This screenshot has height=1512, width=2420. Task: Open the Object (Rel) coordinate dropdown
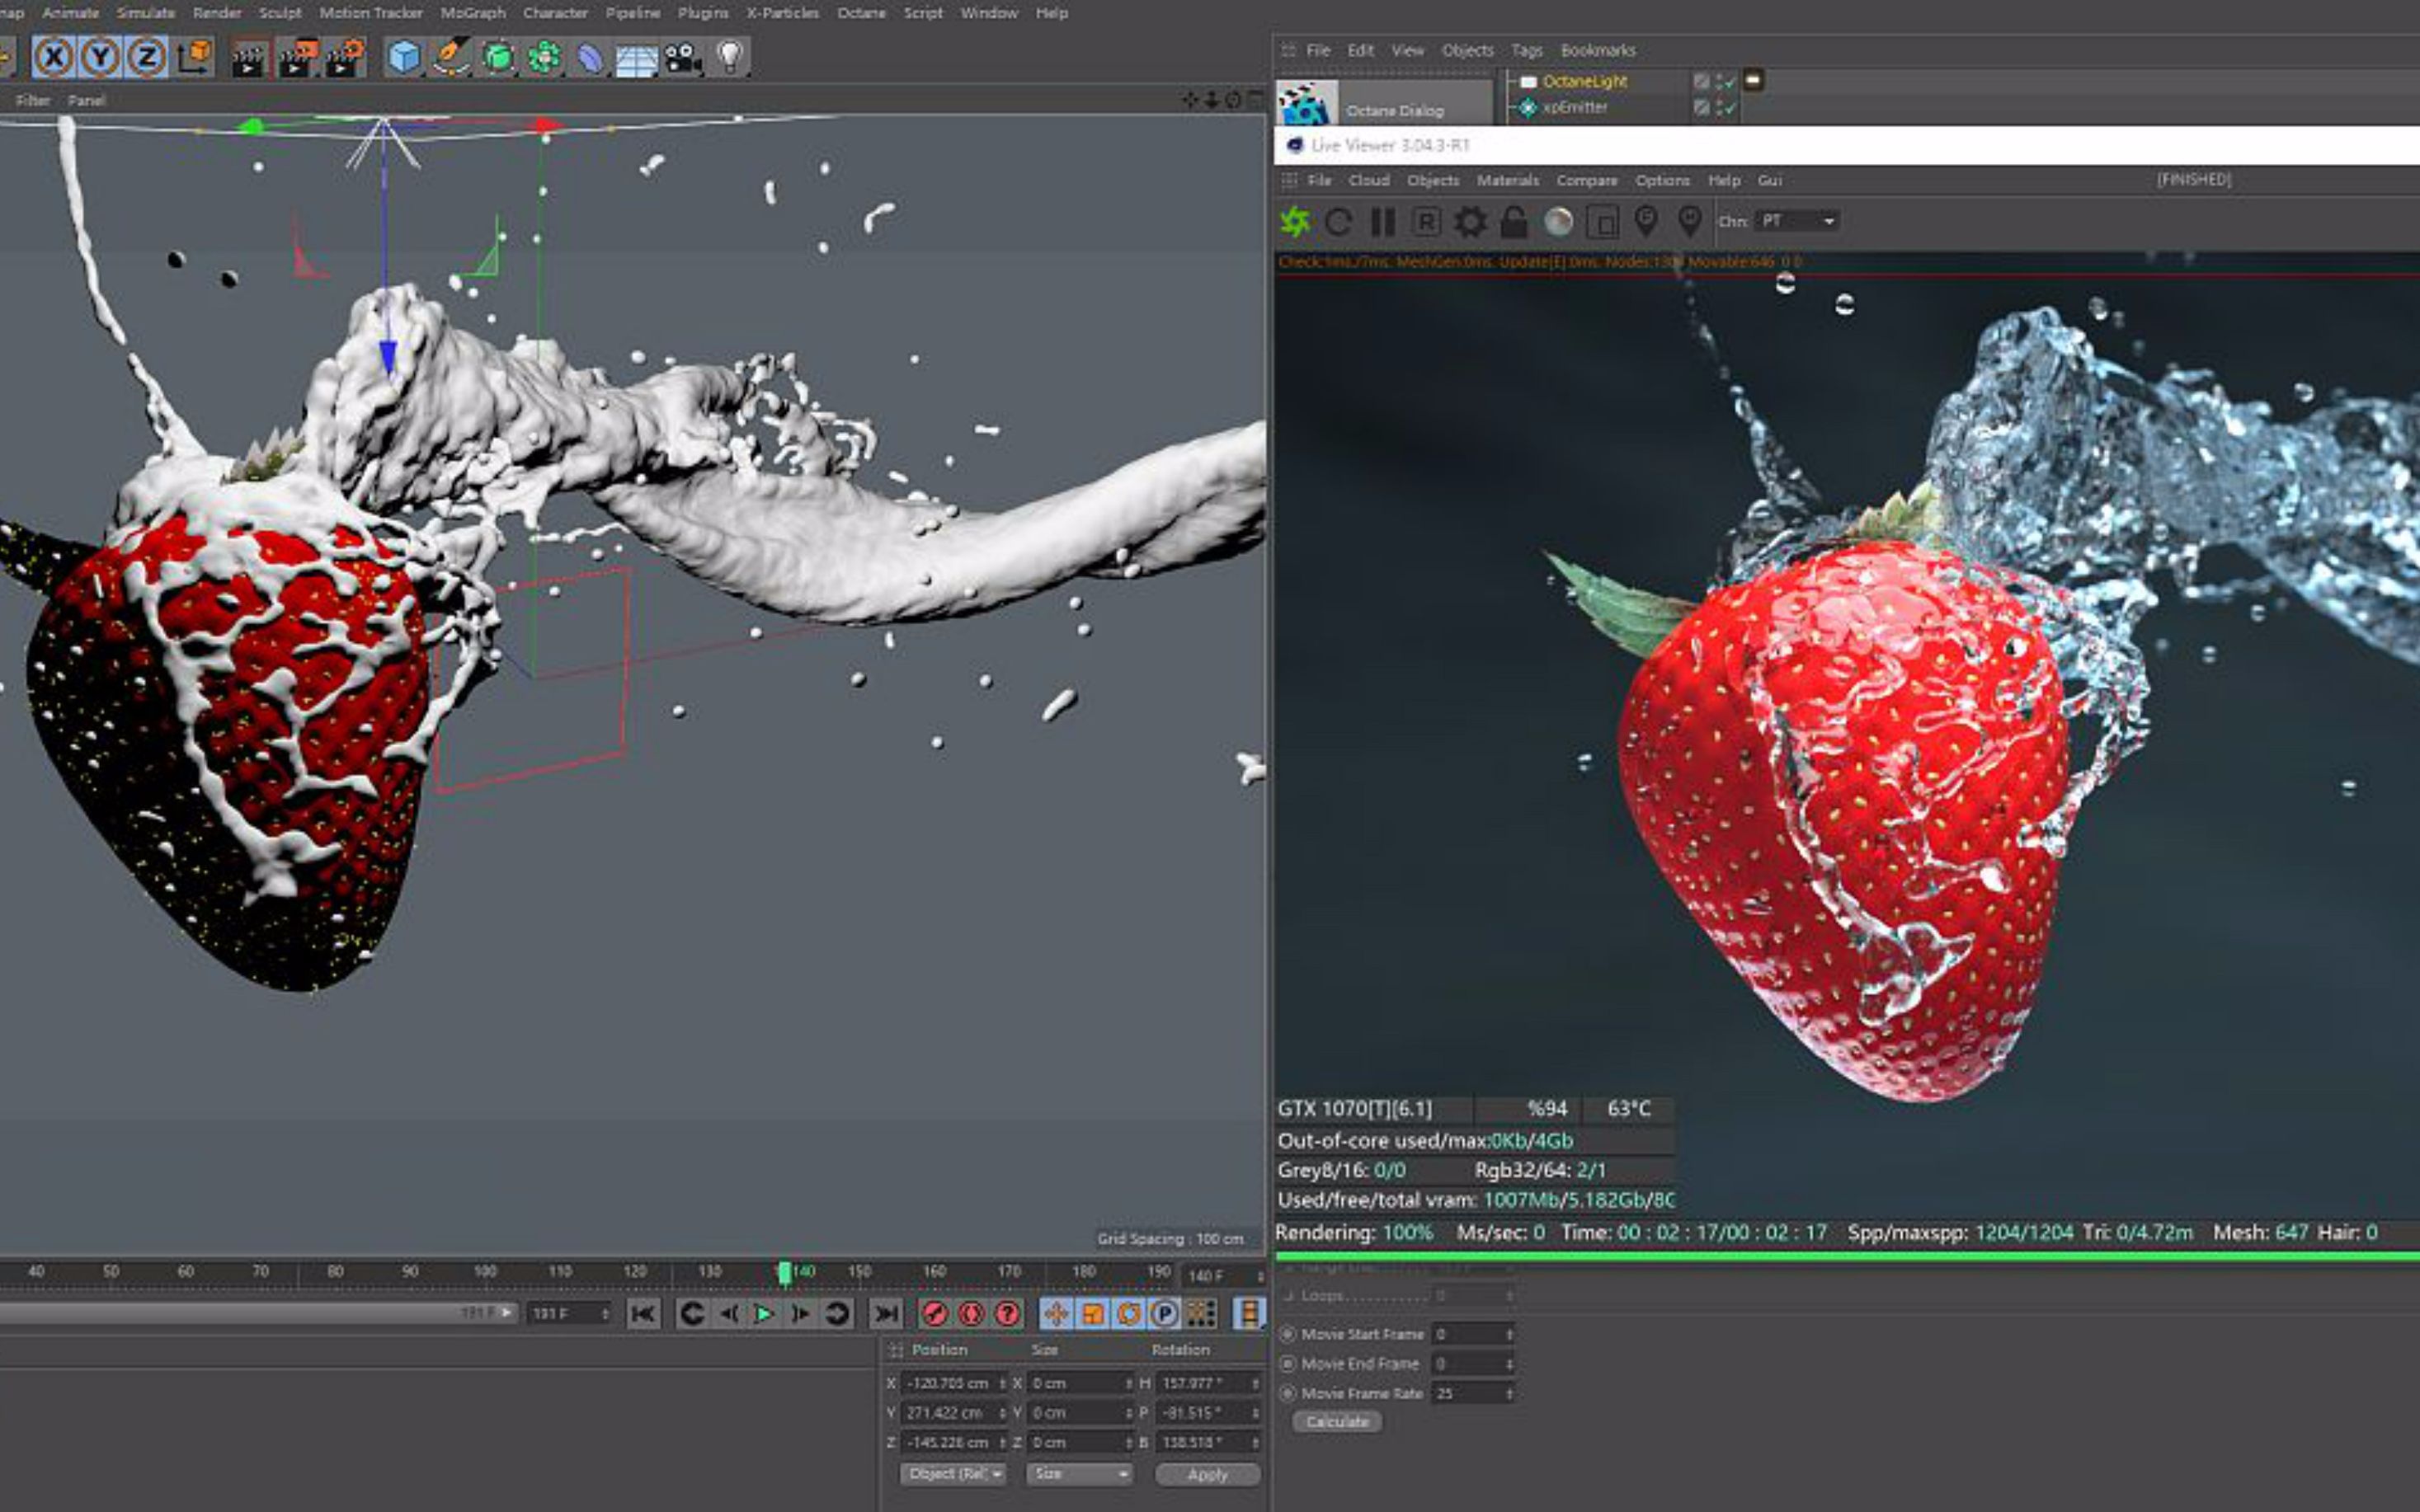(953, 1474)
